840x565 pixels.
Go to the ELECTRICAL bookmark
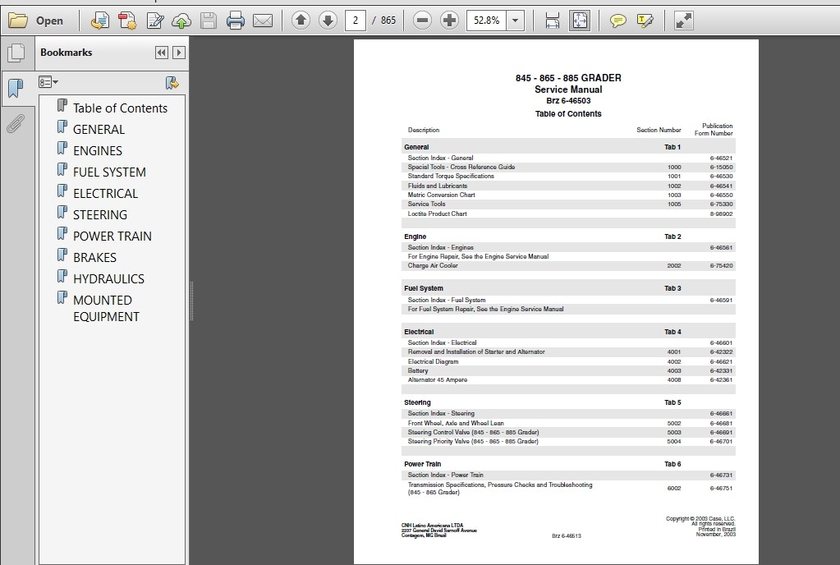click(x=106, y=194)
